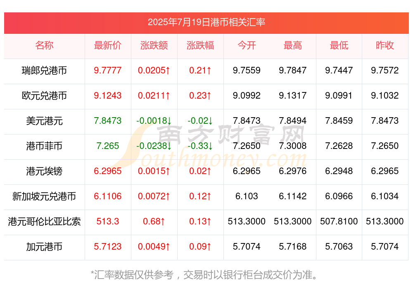Click change percent 0.02↑
The width and height of the screenshot is (413, 288).
tap(200, 171)
